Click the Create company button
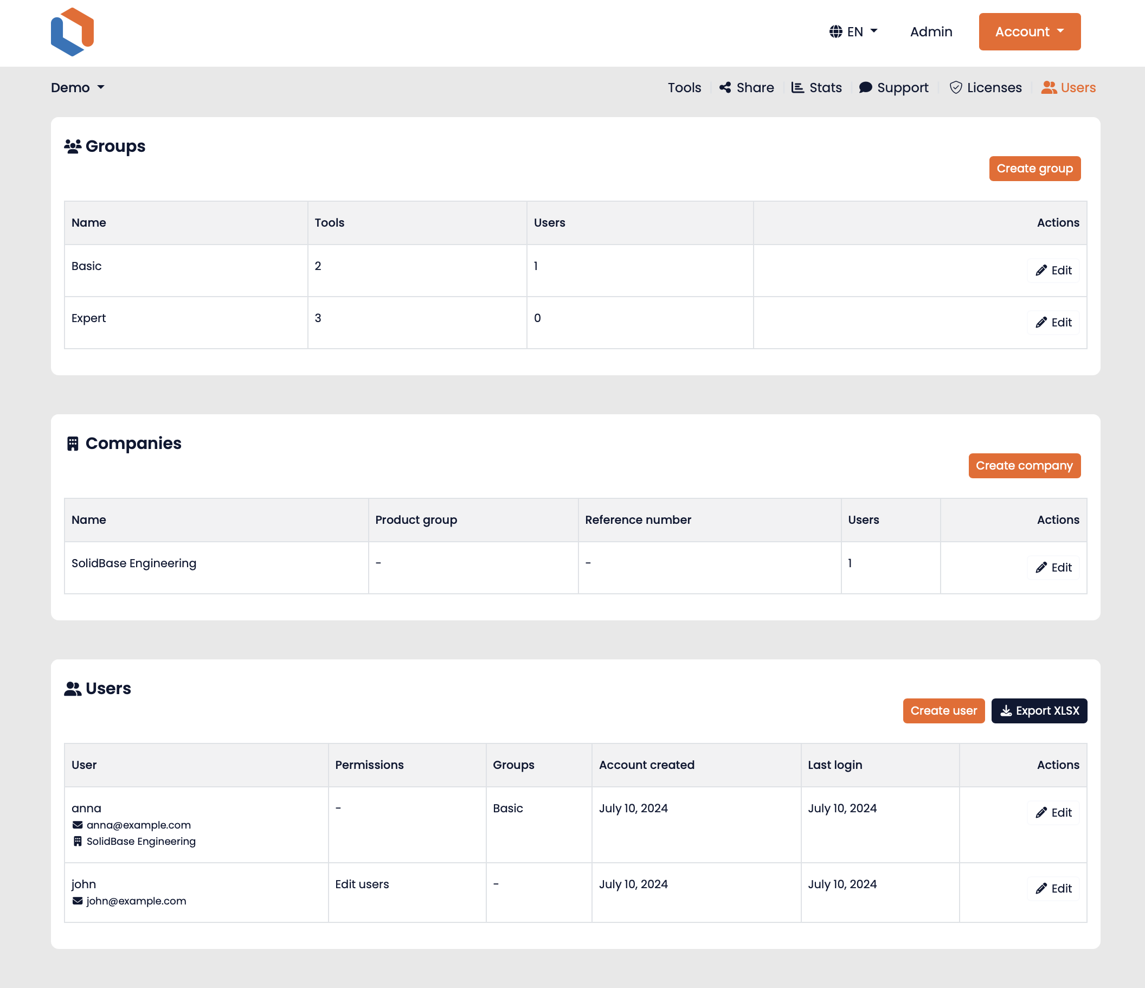The height and width of the screenshot is (988, 1145). tap(1025, 465)
